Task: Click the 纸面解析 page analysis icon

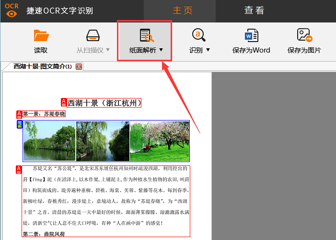Action: [x=146, y=36]
